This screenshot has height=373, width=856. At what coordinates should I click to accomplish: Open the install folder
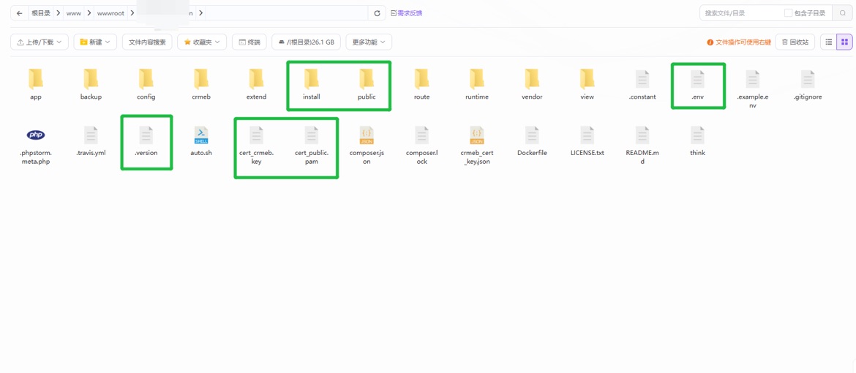click(311, 79)
